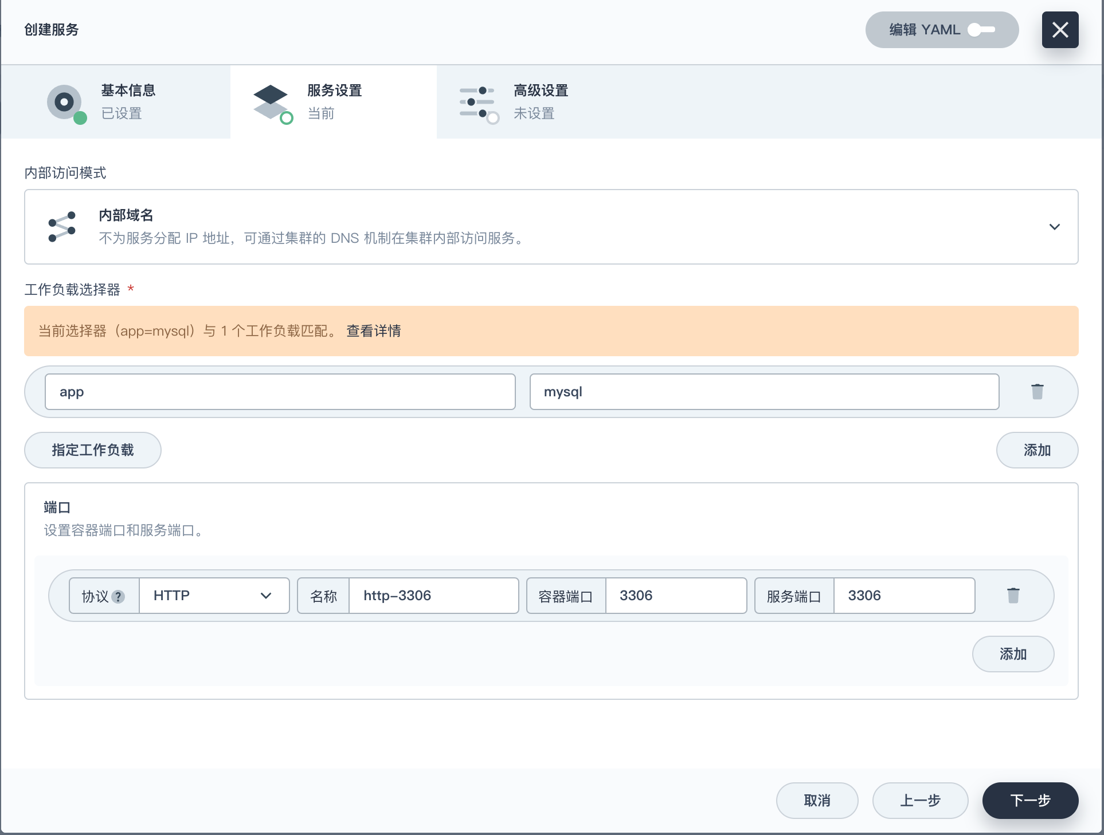Toggle the 编辑 YAML switch
The width and height of the screenshot is (1104, 835).
pos(981,30)
